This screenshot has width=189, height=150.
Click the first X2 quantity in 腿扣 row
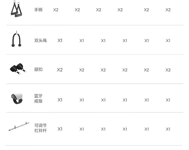coord(59,70)
